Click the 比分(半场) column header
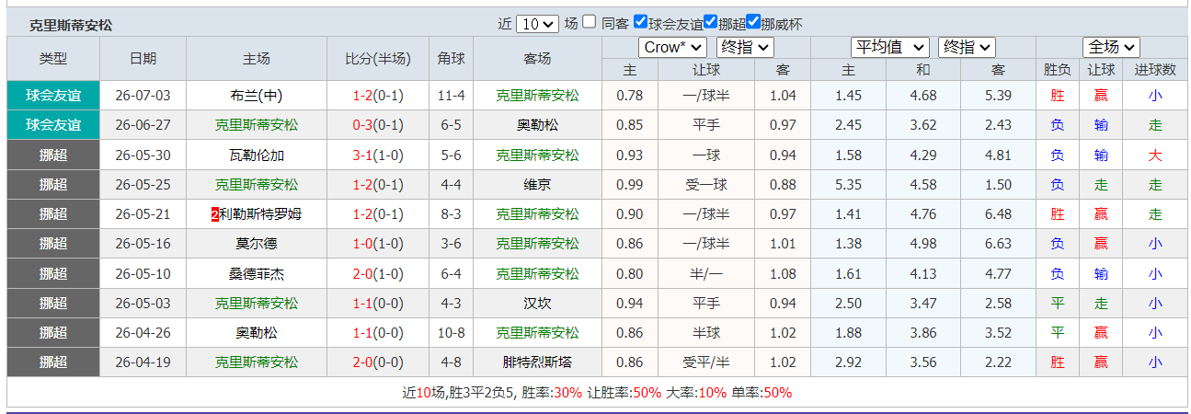Screen dimensions: 1191x414 pos(378,58)
